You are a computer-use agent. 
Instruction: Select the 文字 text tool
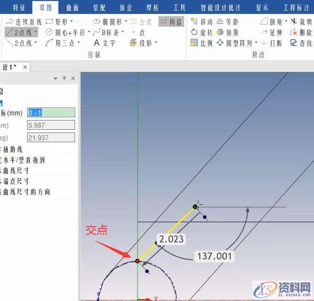[105, 43]
